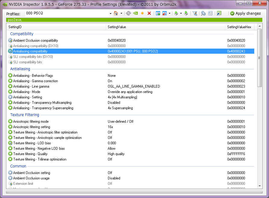Add an application to the current profile

coord(158,13)
